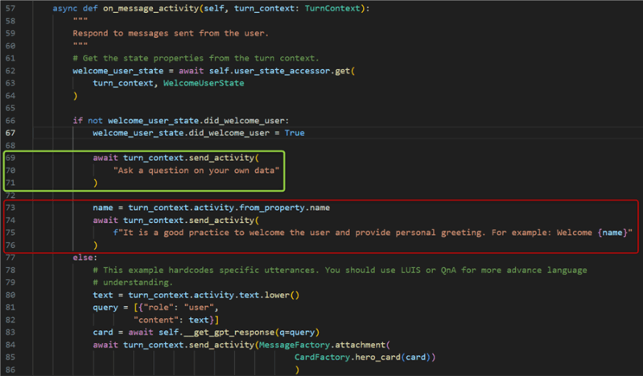This screenshot has height=376, width=643.
Task: Click the comment '# Get the state properties from the turn context.'
Action: click(x=196, y=58)
